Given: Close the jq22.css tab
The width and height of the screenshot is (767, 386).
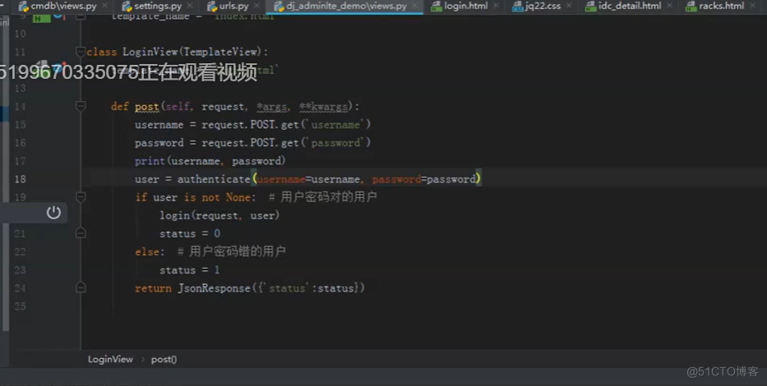Looking at the screenshot, I should (x=568, y=6).
